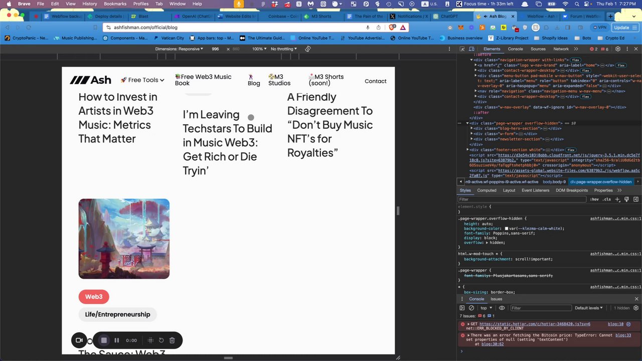Screen dimensions: 642x361
Task: Open the console top context dropdown
Action: (x=486, y=308)
